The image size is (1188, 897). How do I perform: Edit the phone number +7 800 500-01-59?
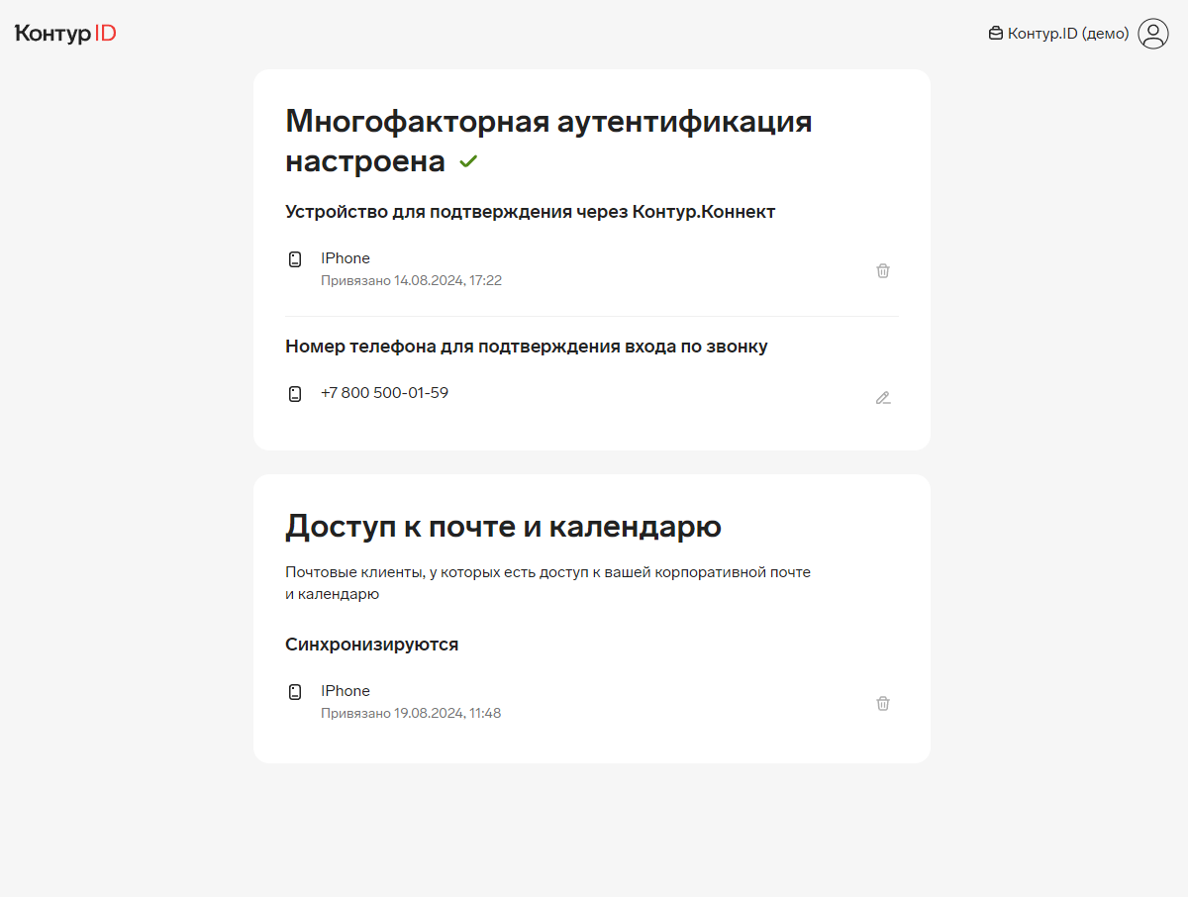tap(883, 398)
